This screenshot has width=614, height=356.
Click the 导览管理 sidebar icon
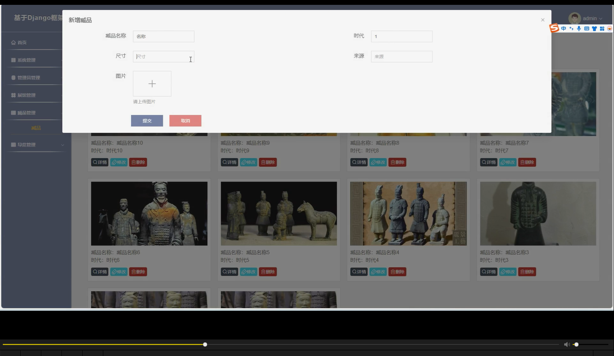[13, 144]
